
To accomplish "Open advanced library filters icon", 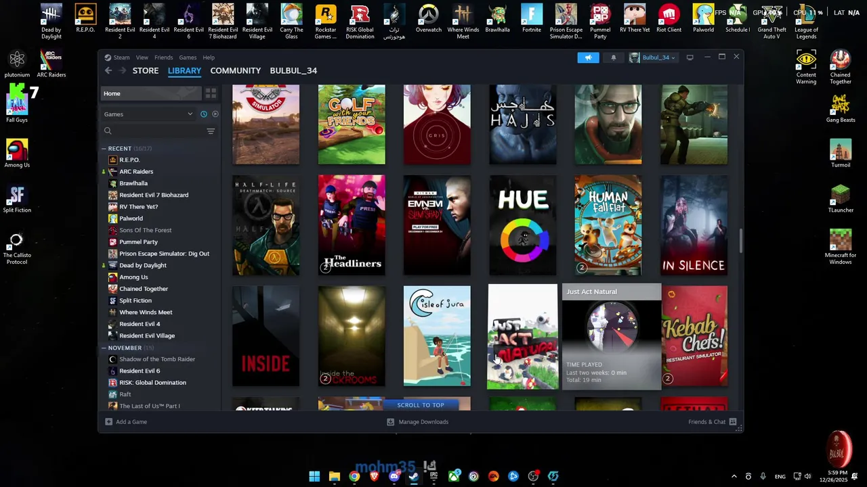I will [211, 131].
